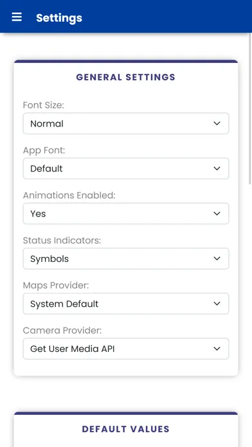Image resolution: width=252 pixels, height=447 pixels.
Task: Click the chevron arrow on Font Size dropdown
Action: tap(217, 123)
